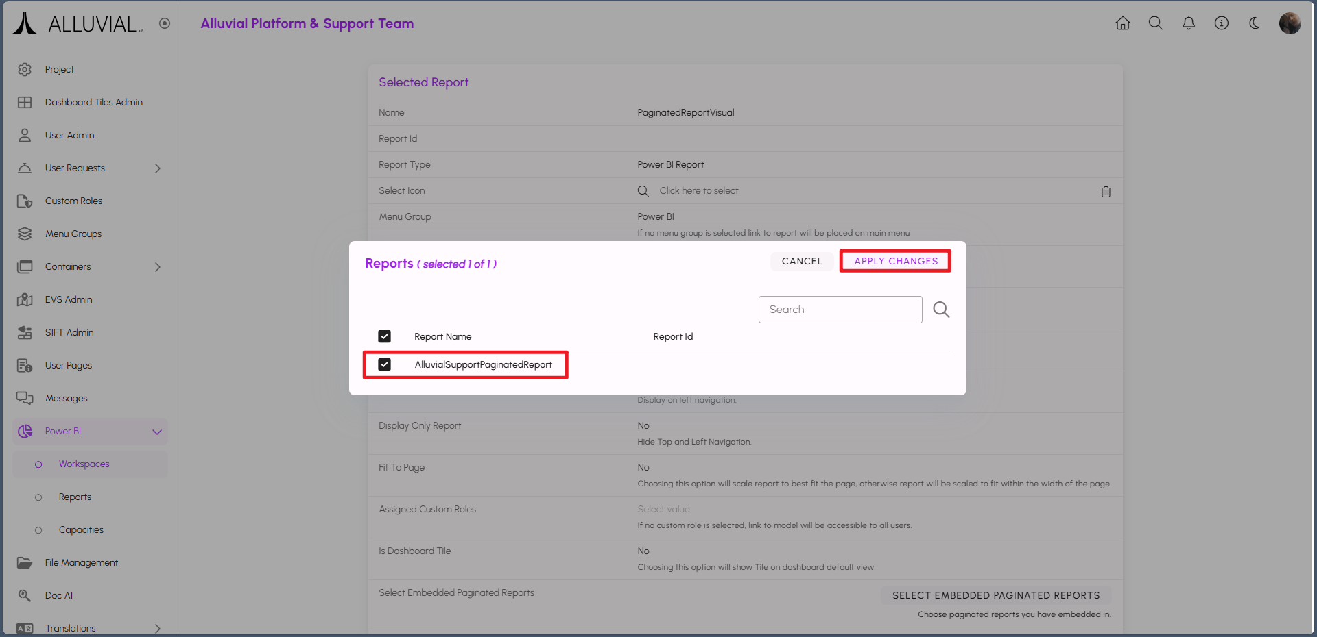The image size is (1317, 637).
Task: Open Menu Groups in the sidebar
Action: 73,234
